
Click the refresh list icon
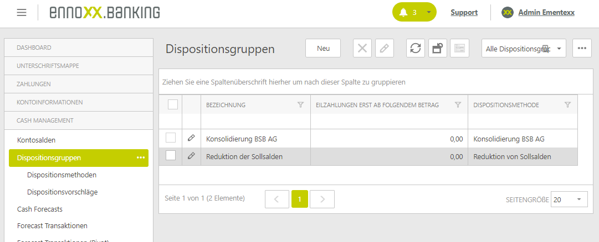click(415, 48)
